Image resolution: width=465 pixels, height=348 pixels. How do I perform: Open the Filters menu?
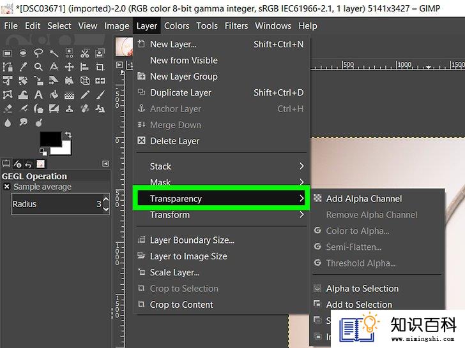point(236,26)
